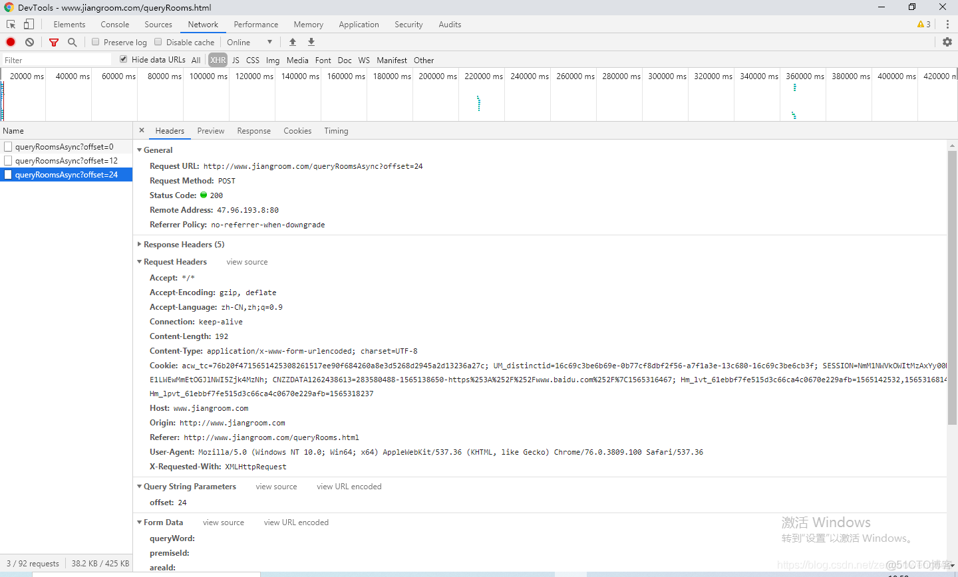Viewport: 958px width, 577px height.
Task: Collapse the Request Headers section
Action: click(x=140, y=262)
